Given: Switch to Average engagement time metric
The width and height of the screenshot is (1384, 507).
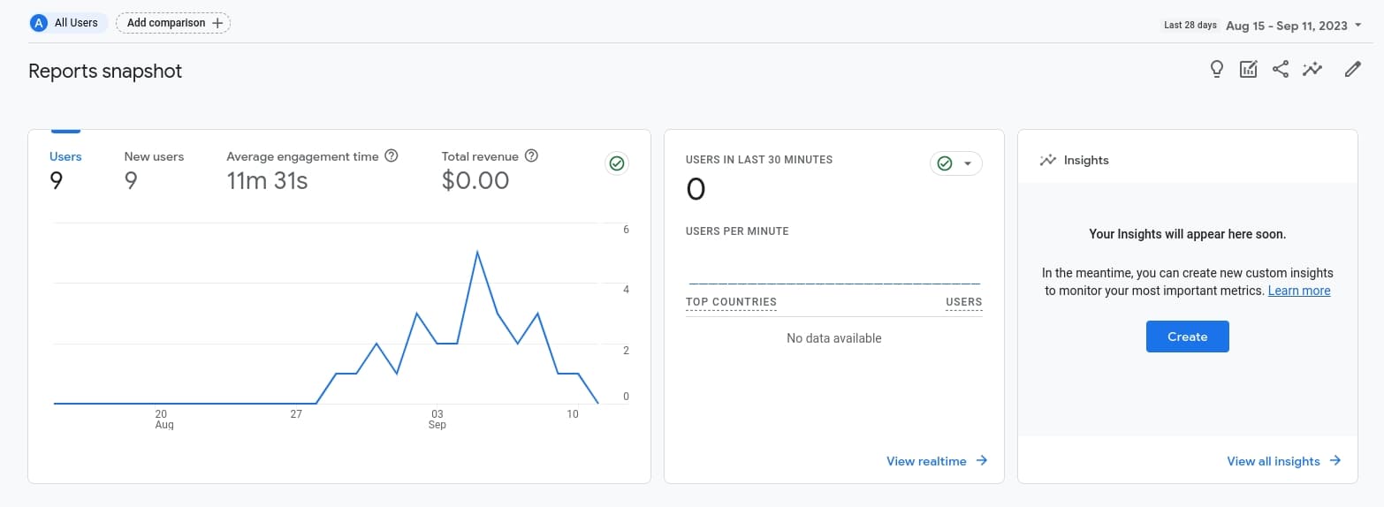Looking at the screenshot, I should coord(302,170).
